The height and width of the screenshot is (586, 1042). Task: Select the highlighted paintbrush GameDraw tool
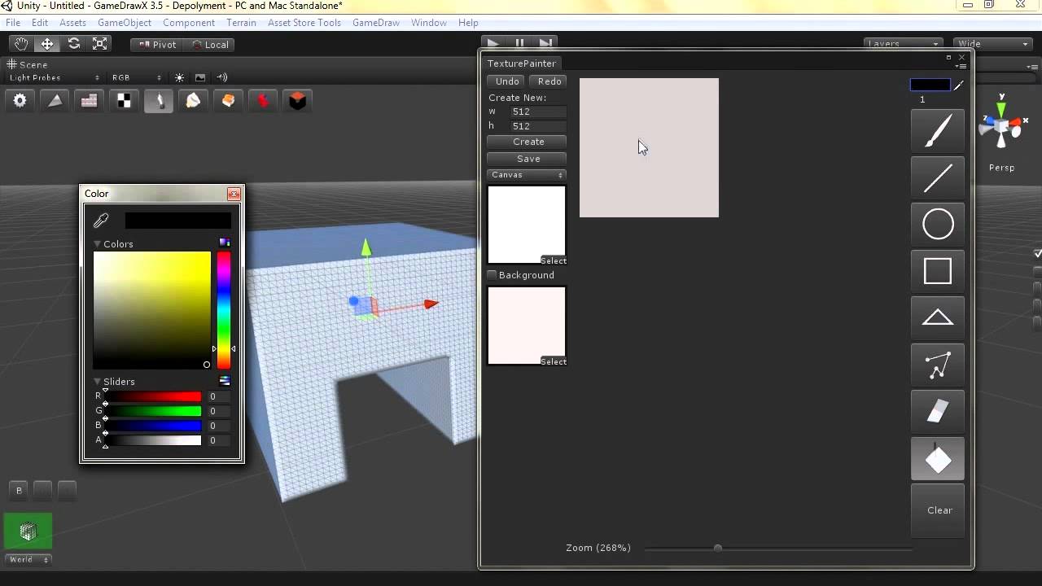click(159, 100)
